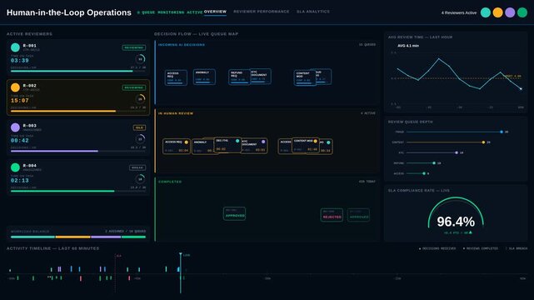Select R-003 purple avatar in reviewer list
Image resolution: width=534 pixels, height=300 pixels.
[x=15, y=127]
